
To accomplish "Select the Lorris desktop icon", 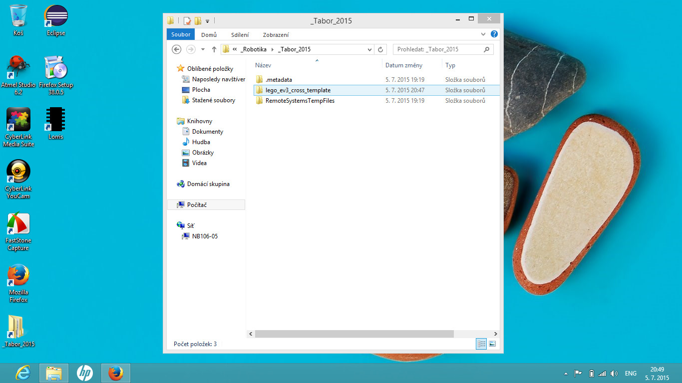I will click(x=55, y=123).
